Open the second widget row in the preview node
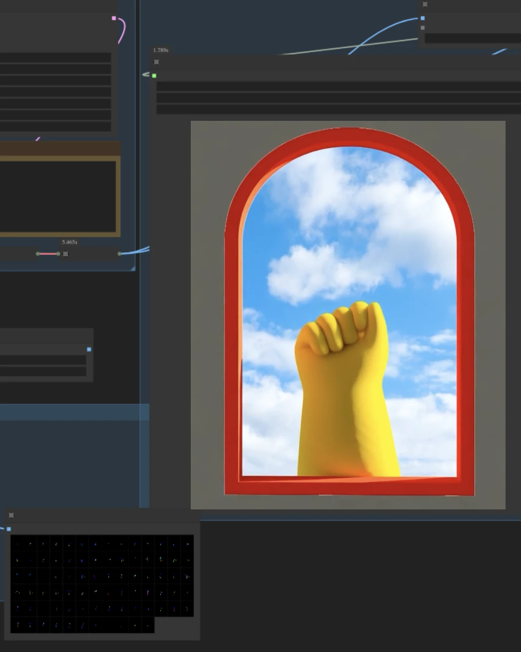The width and height of the screenshot is (521, 652). coord(338,98)
